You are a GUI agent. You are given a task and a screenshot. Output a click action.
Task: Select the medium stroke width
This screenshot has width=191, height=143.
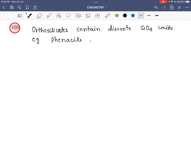pos(149,15)
